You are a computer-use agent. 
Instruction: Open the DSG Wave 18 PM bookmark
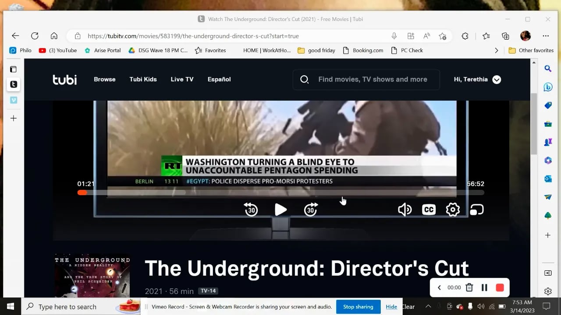(x=158, y=50)
